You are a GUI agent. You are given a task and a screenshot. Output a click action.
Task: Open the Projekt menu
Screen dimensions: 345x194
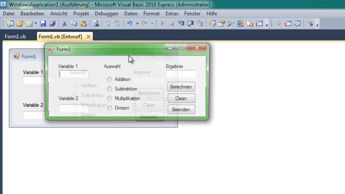coord(81,13)
